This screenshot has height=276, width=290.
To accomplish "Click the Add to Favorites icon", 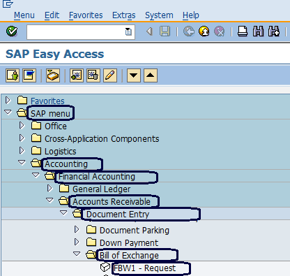I will coord(77,75).
